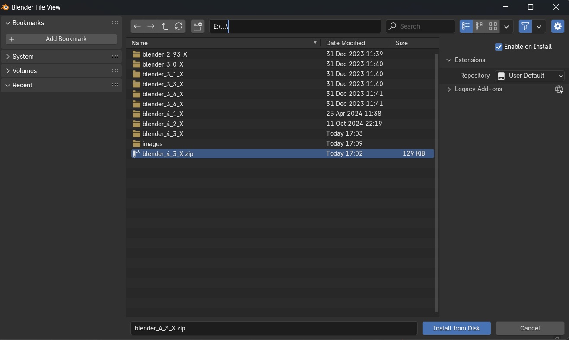Go up to parent directory

click(165, 26)
